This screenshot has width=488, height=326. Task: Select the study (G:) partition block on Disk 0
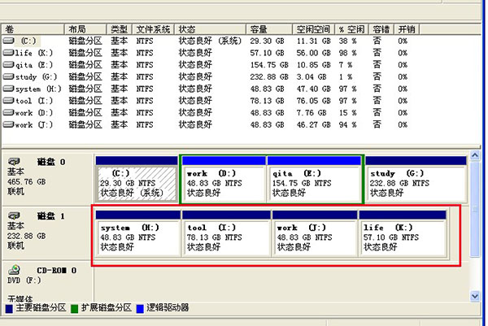(x=415, y=183)
